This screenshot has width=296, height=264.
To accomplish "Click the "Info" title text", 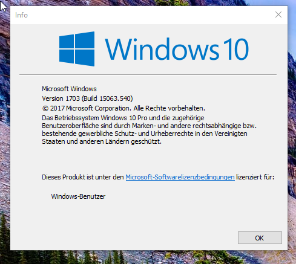I will [x=21, y=15].
